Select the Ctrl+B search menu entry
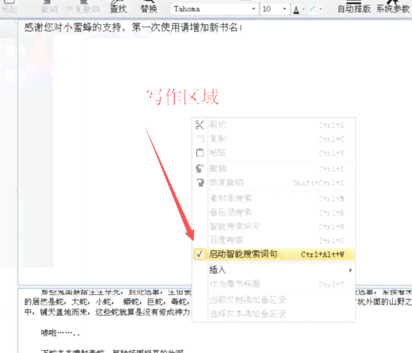This screenshot has height=353, width=412. coord(273,212)
